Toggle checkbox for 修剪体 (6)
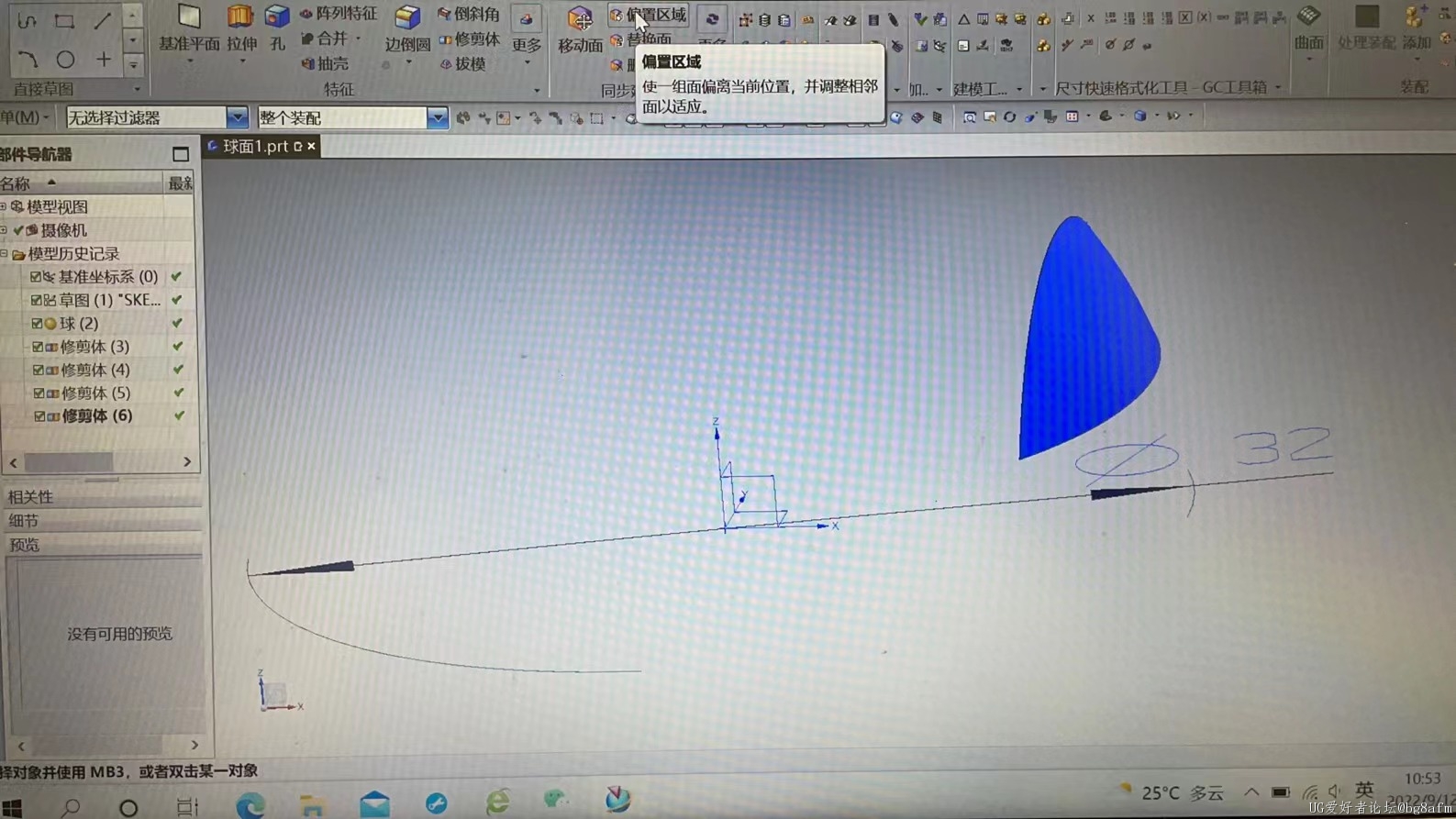1456x819 pixels. pos(39,416)
